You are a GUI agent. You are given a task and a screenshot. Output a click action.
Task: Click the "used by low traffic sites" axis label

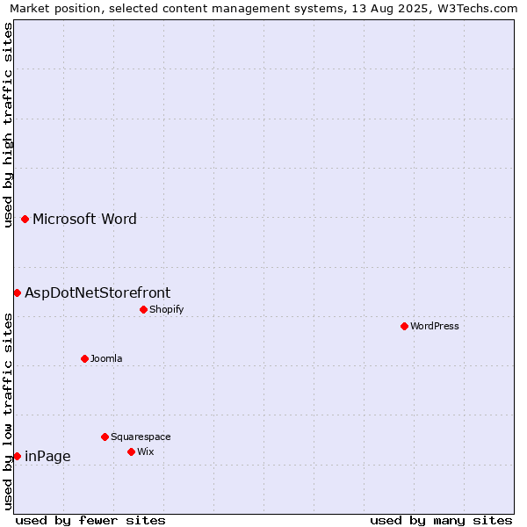(x=7, y=412)
